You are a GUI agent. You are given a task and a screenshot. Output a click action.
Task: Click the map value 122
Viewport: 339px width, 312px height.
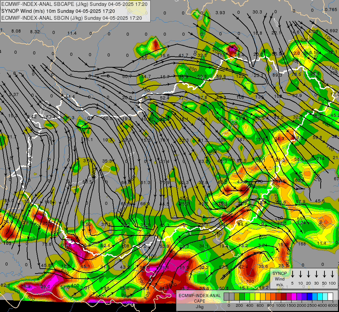coord(240,76)
